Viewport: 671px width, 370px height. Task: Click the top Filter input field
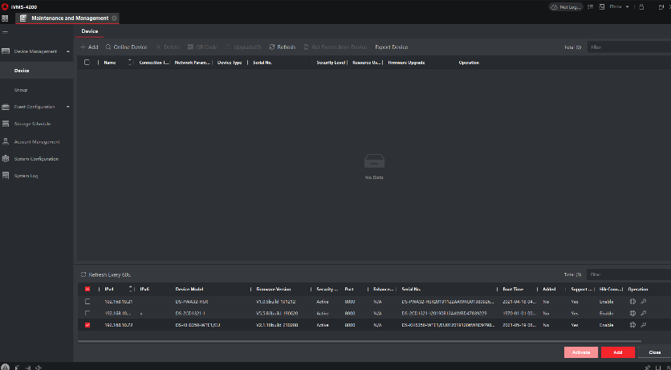pos(626,47)
